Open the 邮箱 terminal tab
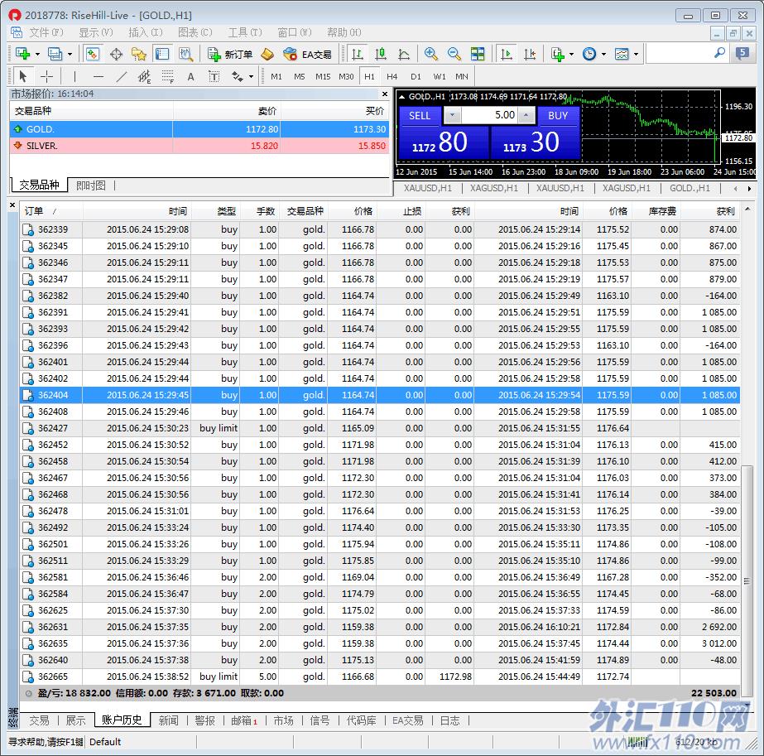Image resolution: width=764 pixels, height=756 pixels. pos(243,720)
